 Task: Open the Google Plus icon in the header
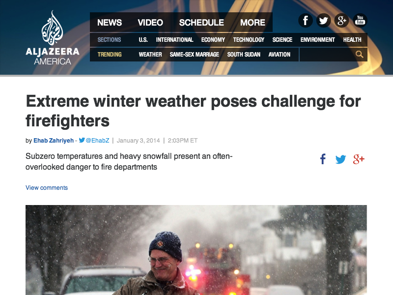click(341, 21)
